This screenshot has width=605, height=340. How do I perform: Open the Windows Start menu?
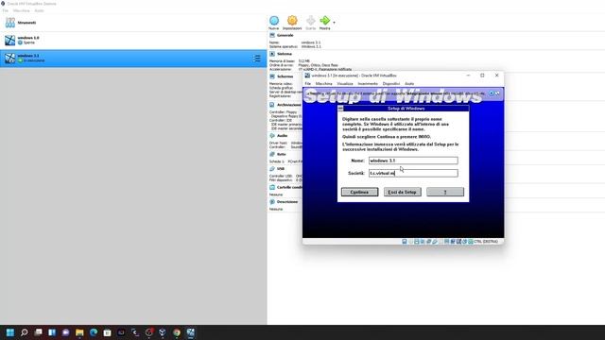(10, 332)
